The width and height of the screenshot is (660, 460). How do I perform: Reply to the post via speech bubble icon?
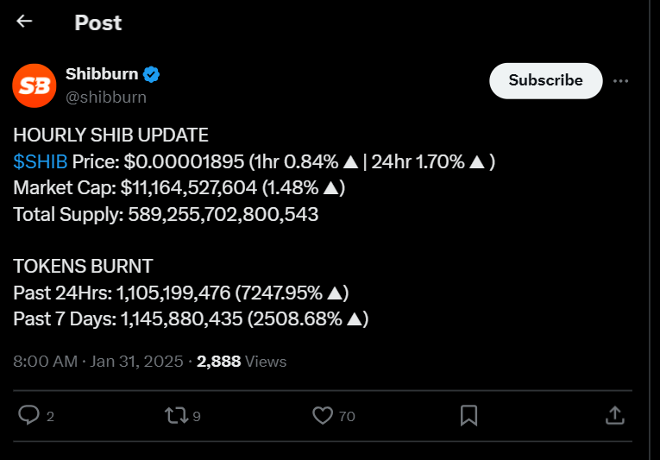pyautogui.click(x=29, y=415)
